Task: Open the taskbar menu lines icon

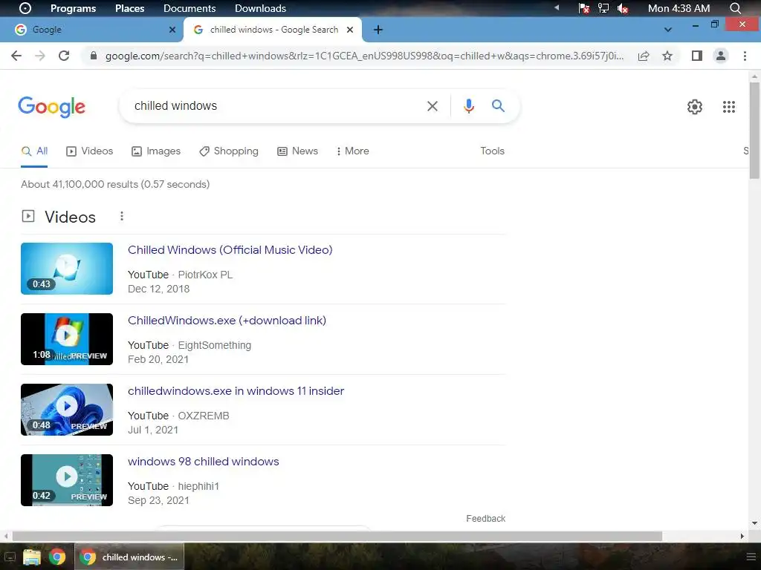Action: point(751,557)
